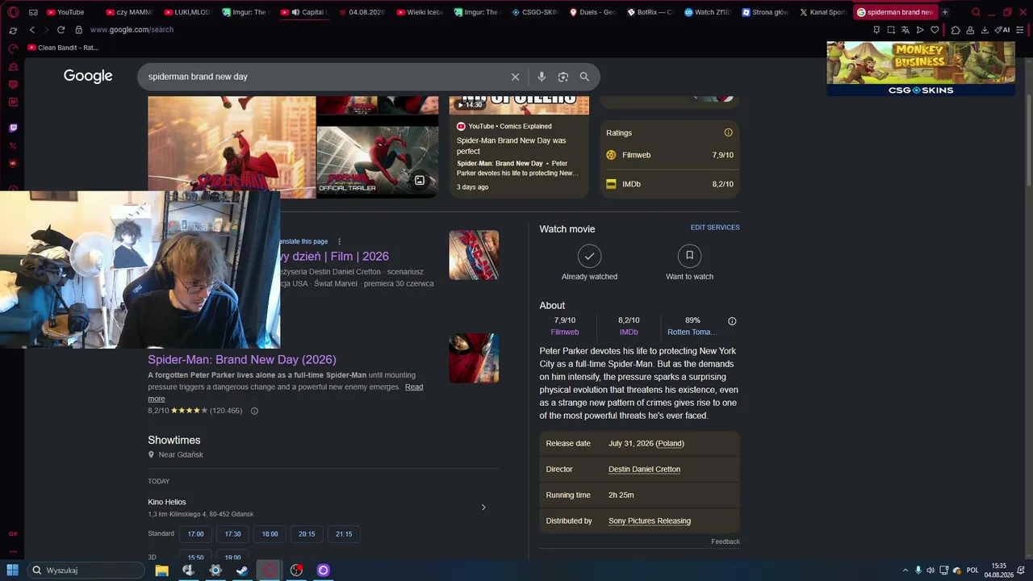Select the 20:15 Standard showtime

[x=307, y=534]
